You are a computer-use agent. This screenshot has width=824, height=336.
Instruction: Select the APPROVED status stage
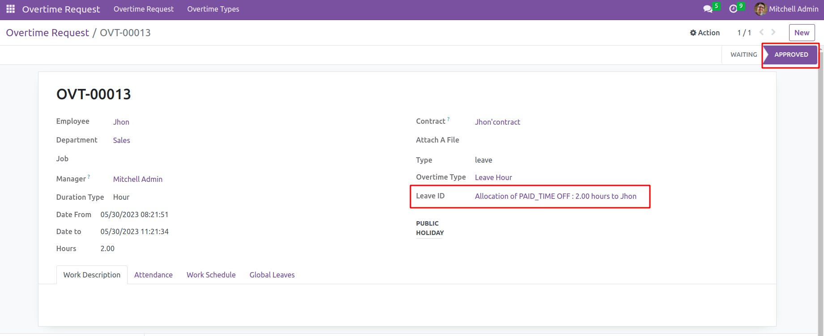[791, 55]
